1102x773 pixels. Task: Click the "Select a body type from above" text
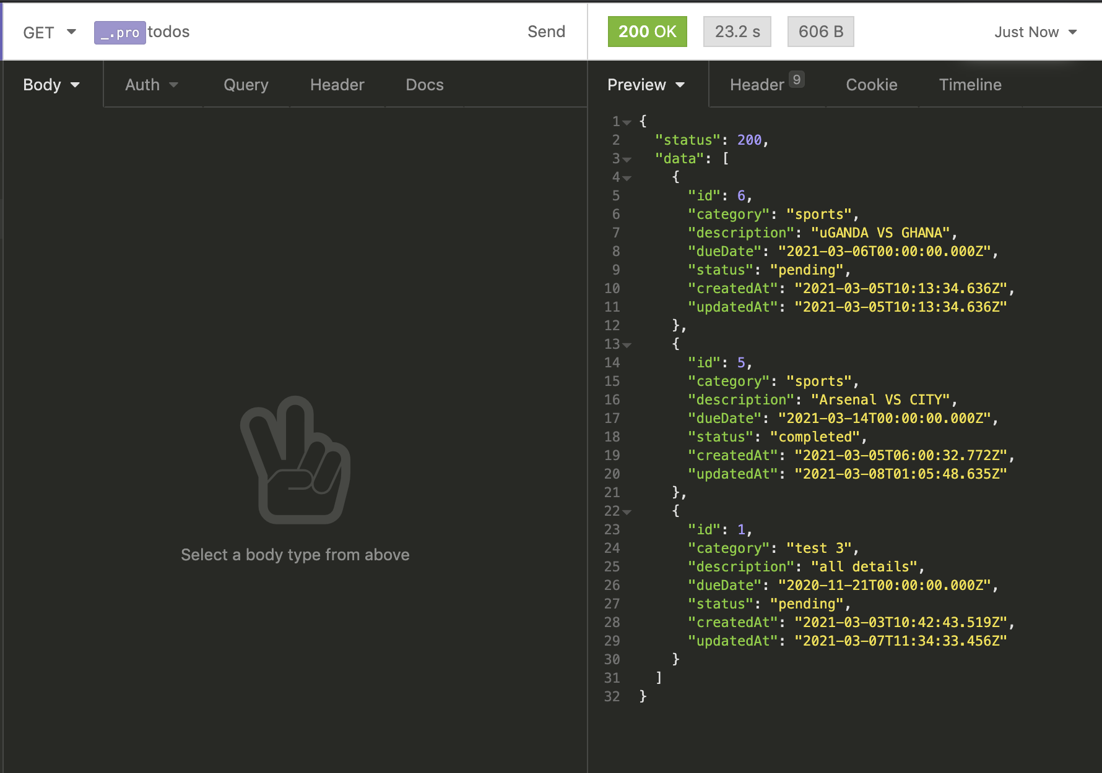(x=295, y=555)
